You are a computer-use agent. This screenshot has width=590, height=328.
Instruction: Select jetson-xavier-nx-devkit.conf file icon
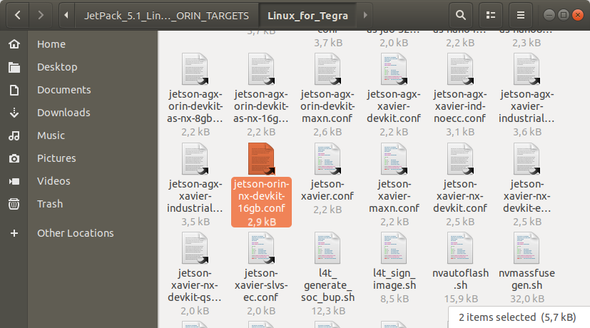(x=460, y=159)
